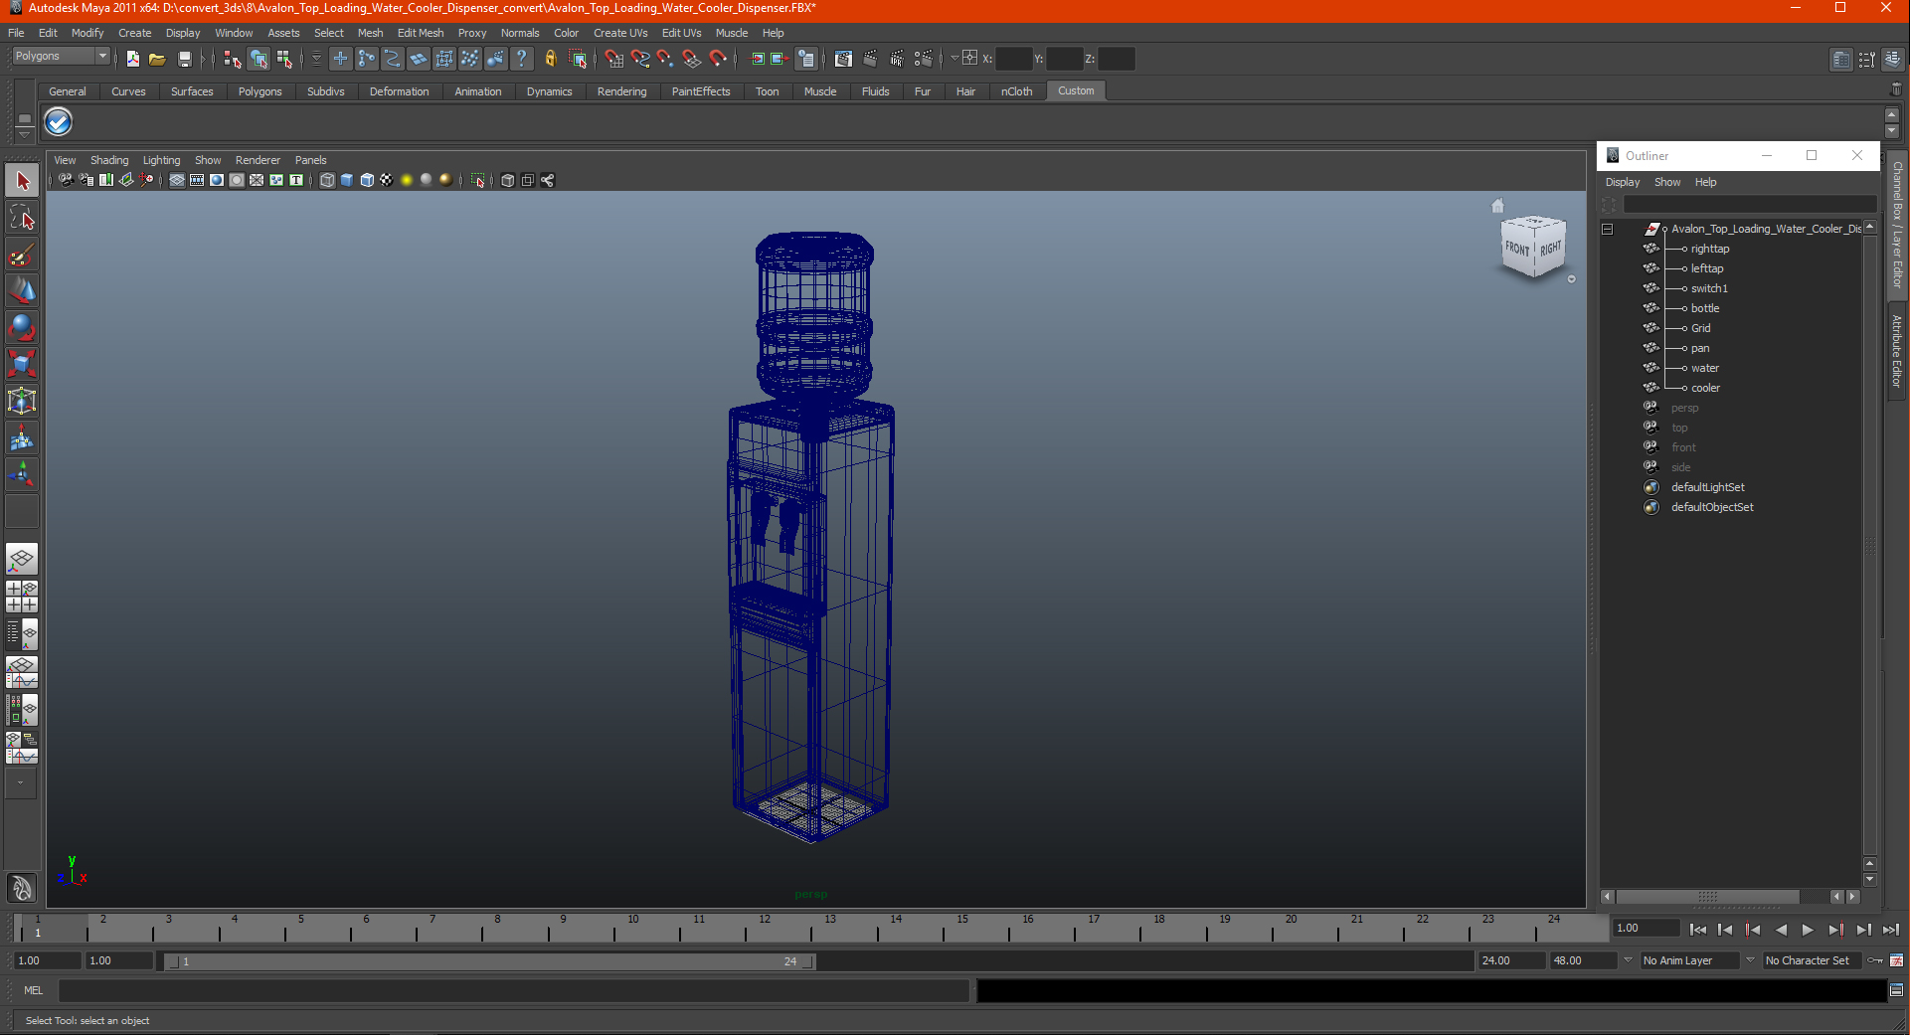Screen dimensions: 1910x1035
Task: Enable use all lights yellow sphere
Action: (x=407, y=180)
